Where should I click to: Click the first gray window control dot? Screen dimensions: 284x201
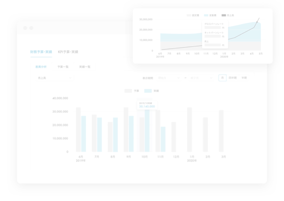(x=25, y=28)
